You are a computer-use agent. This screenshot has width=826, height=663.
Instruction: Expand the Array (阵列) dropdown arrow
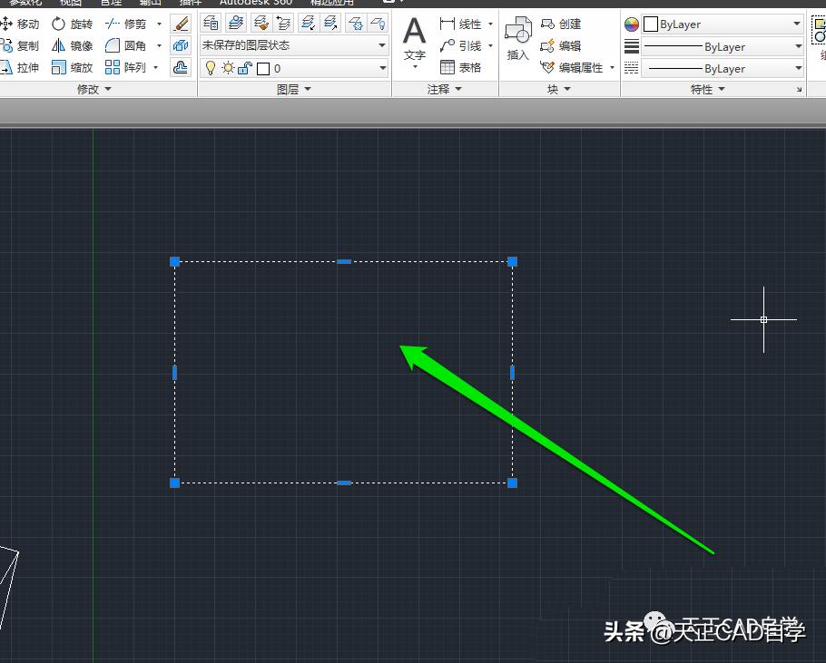click(155, 67)
